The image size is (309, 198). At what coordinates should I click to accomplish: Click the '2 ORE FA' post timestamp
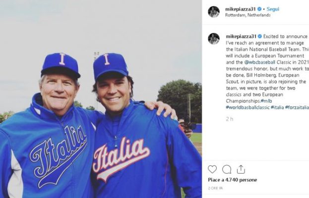click(x=215, y=189)
